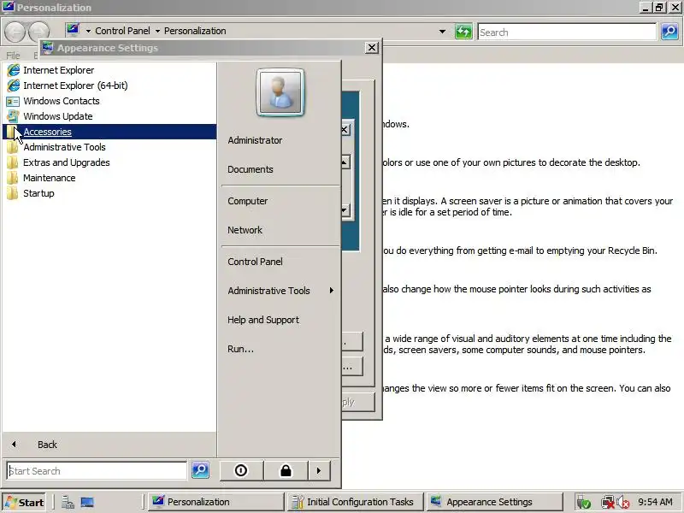The image size is (684, 513).
Task: Click Personalization in the breadcrumb
Action: (195, 31)
